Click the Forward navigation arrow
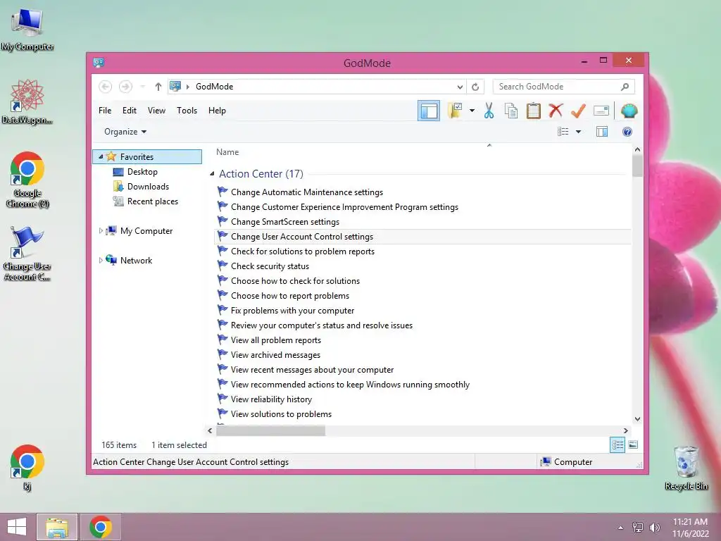721x541 pixels. tap(125, 87)
